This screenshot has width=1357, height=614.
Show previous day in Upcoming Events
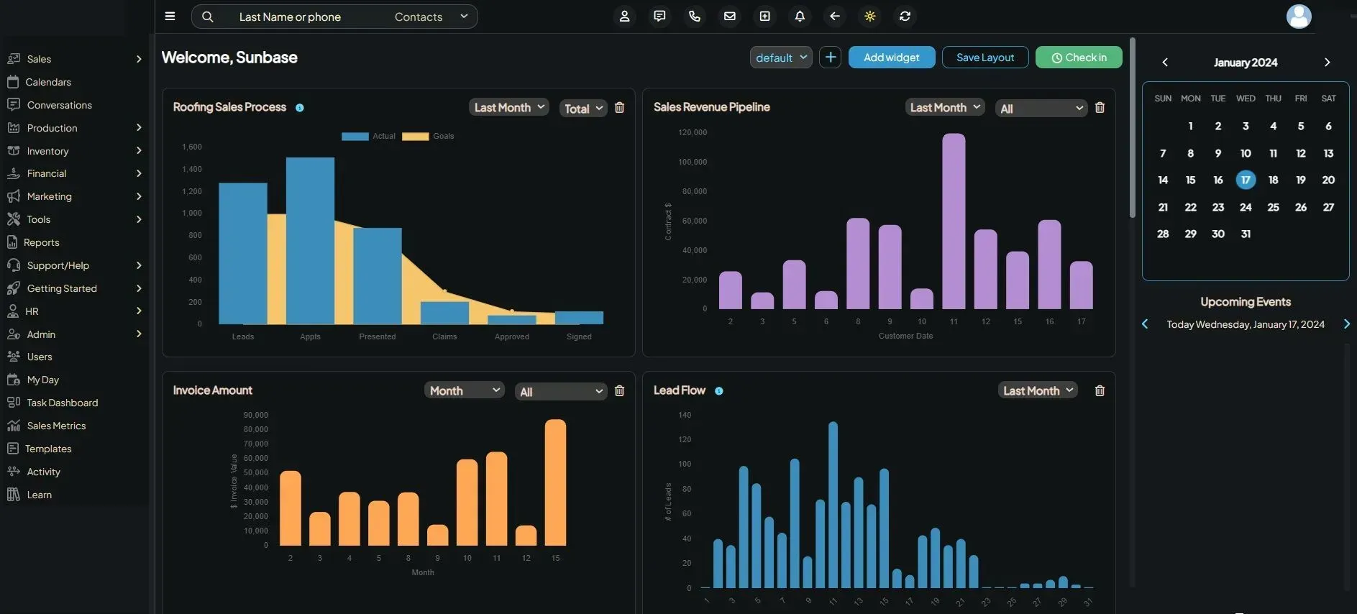pyautogui.click(x=1145, y=324)
